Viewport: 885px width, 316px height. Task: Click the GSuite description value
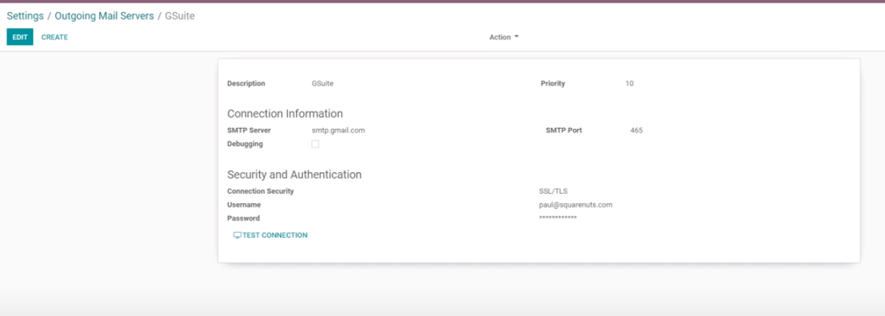322,83
